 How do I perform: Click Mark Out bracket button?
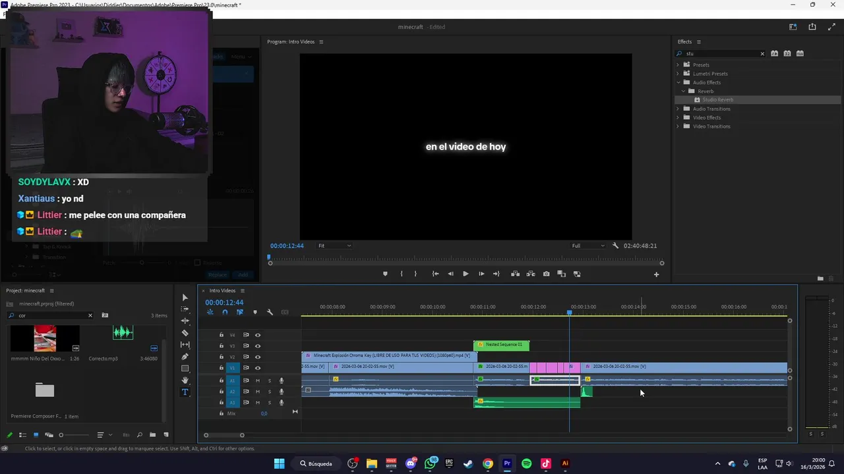click(415, 274)
